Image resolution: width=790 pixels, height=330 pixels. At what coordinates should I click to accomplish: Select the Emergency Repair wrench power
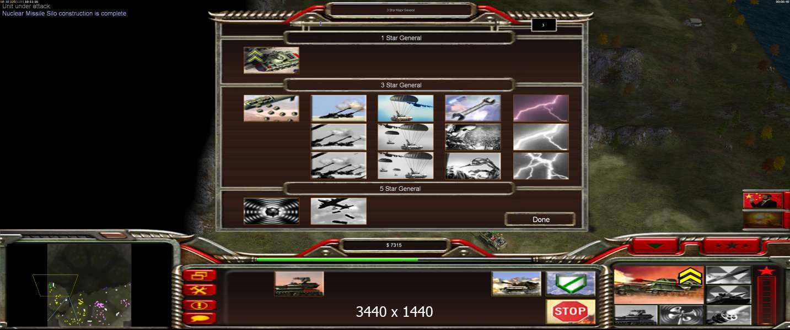(x=473, y=108)
